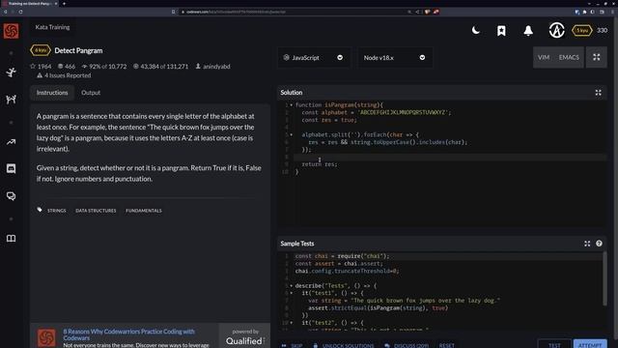The height and width of the screenshot is (348, 618).
Task: Click the FUNDAMENTALS tag
Action: point(144,211)
